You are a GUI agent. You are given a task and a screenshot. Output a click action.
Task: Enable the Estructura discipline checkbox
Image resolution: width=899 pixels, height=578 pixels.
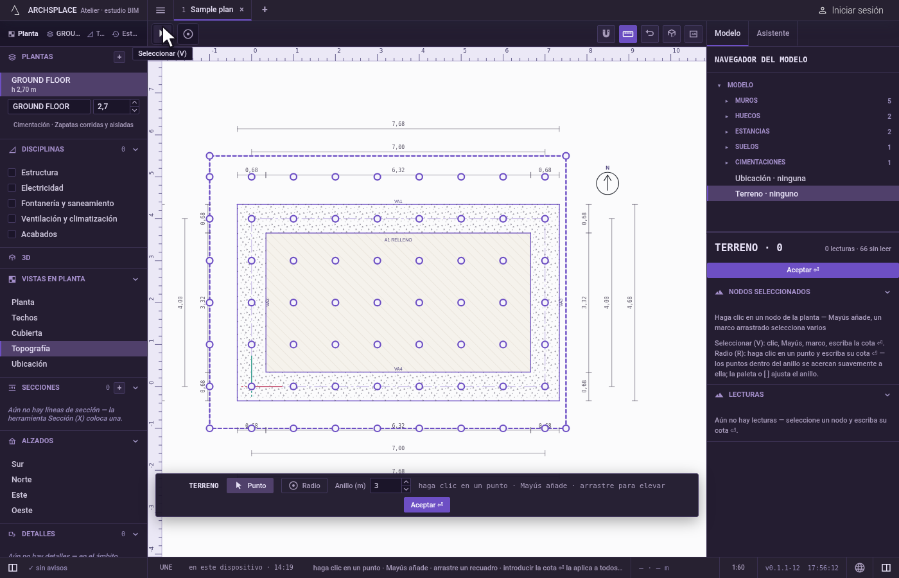point(12,173)
